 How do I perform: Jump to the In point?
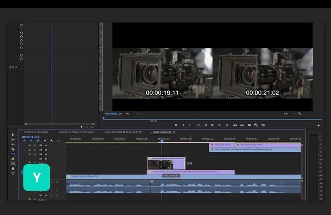coord(199,125)
